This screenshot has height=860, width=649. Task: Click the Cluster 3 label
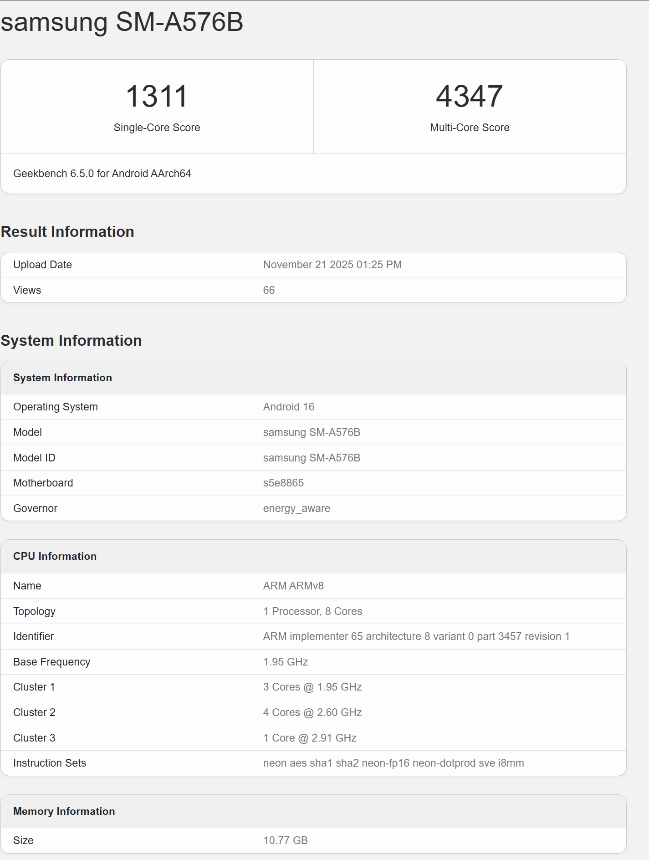(x=34, y=738)
